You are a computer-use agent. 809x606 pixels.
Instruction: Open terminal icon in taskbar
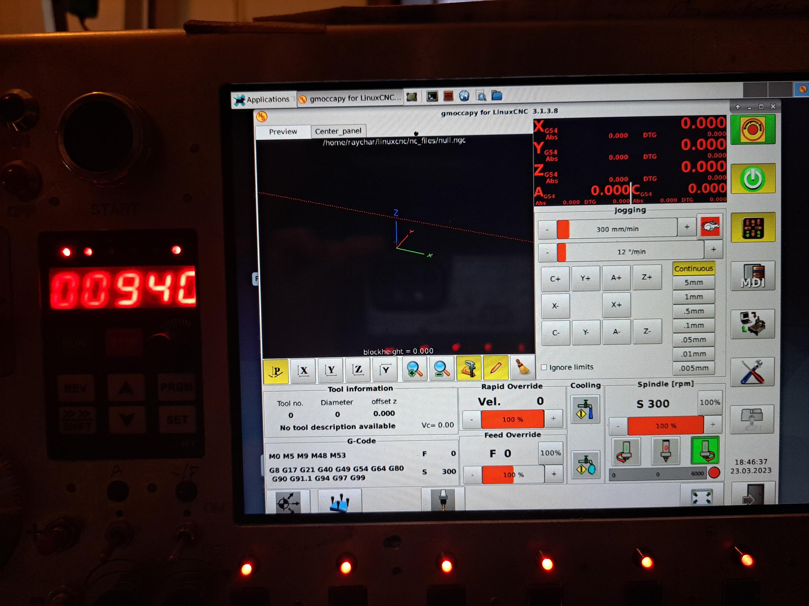click(432, 96)
